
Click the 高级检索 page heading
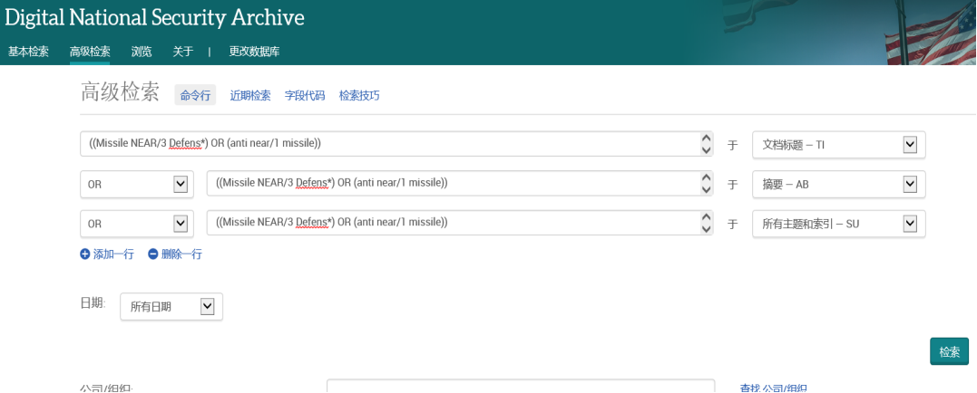coord(120,92)
